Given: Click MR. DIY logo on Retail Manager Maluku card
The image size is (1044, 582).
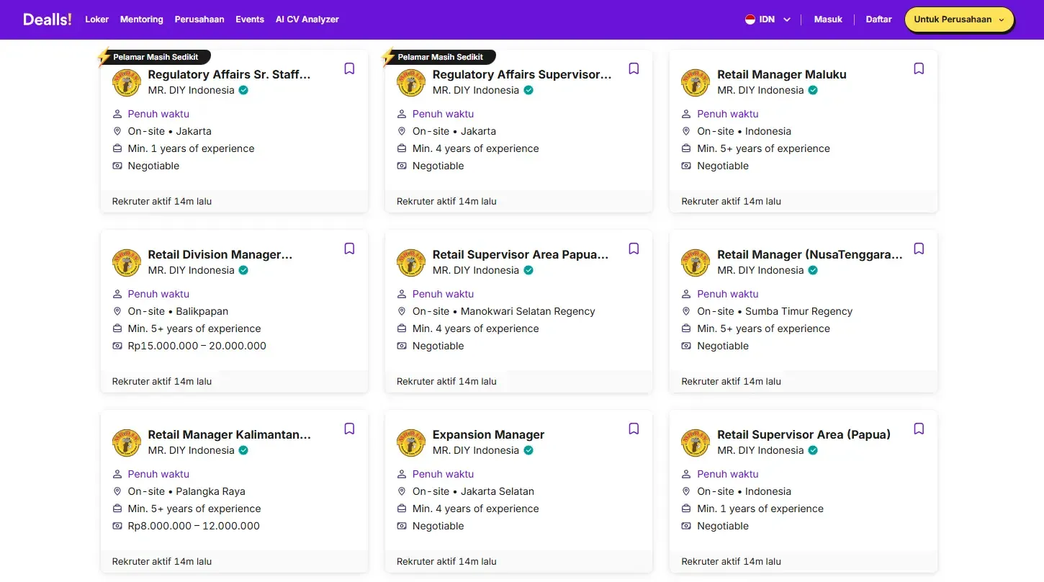Looking at the screenshot, I should pyautogui.click(x=696, y=82).
